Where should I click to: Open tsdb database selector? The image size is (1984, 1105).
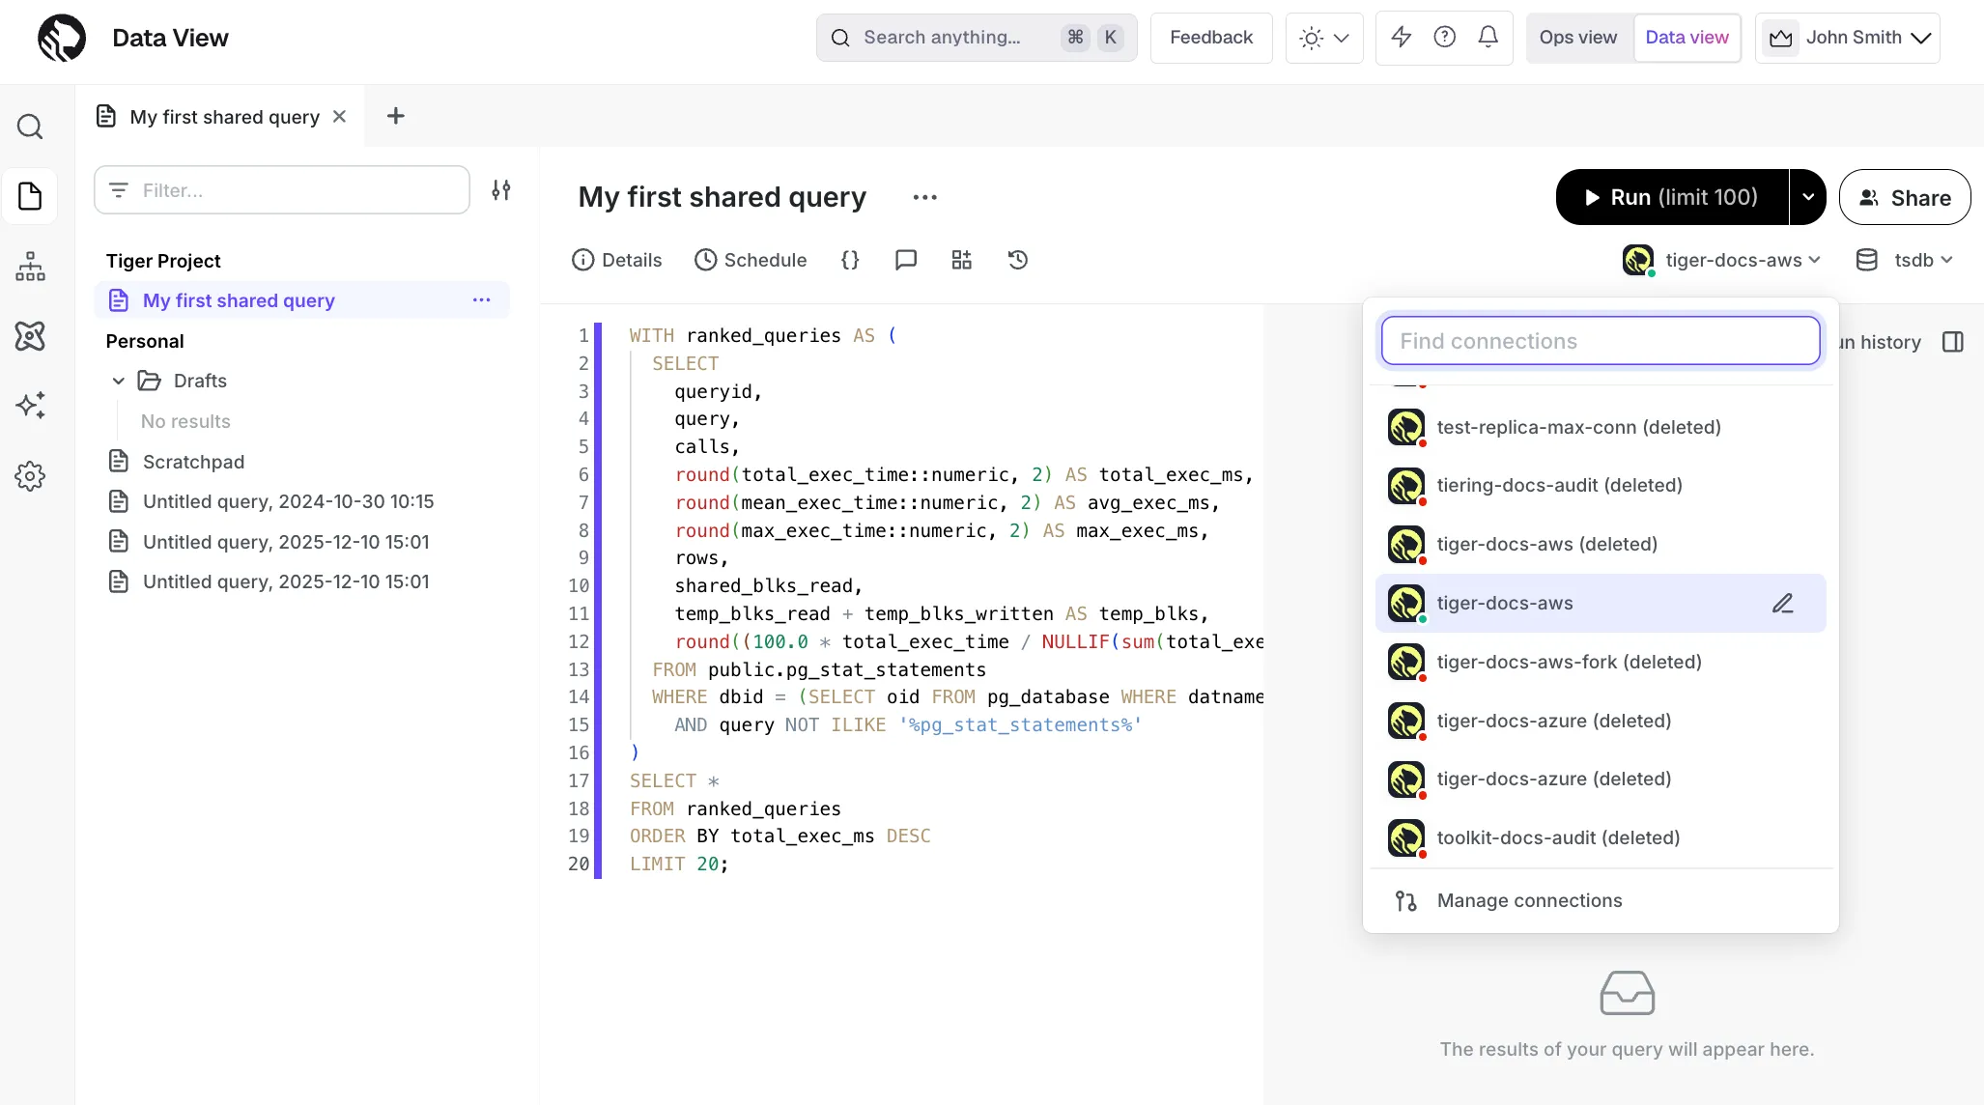[x=1906, y=260]
